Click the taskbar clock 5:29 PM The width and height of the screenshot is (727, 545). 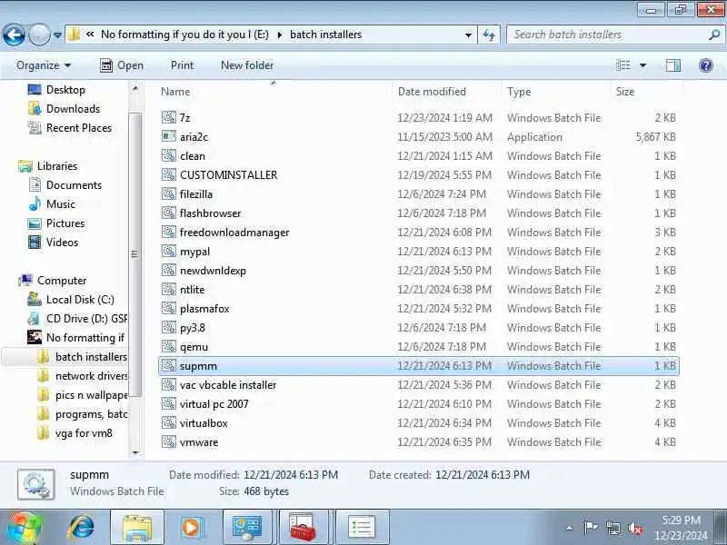tap(681, 520)
